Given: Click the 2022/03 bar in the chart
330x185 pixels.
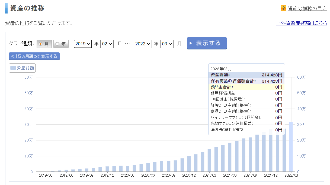Looking at the screenshot, I should (291, 147).
